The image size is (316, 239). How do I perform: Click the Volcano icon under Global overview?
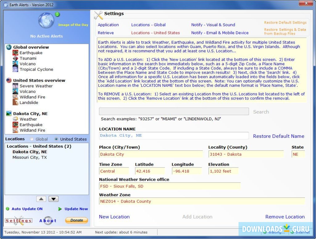pyautogui.click(x=15, y=64)
